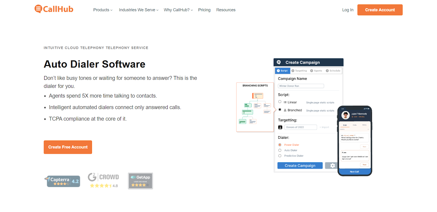Click the Log In link
The image size is (437, 212).
click(x=348, y=10)
